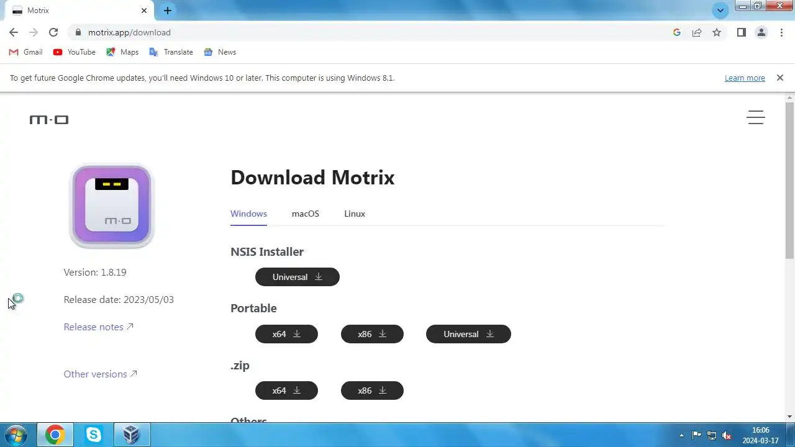Image resolution: width=795 pixels, height=447 pixels.
Task: Open a new tab
Action: (167, 11)
